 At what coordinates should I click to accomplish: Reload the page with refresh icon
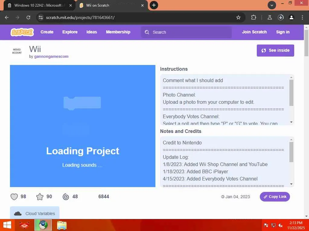(x=28, y=17)
